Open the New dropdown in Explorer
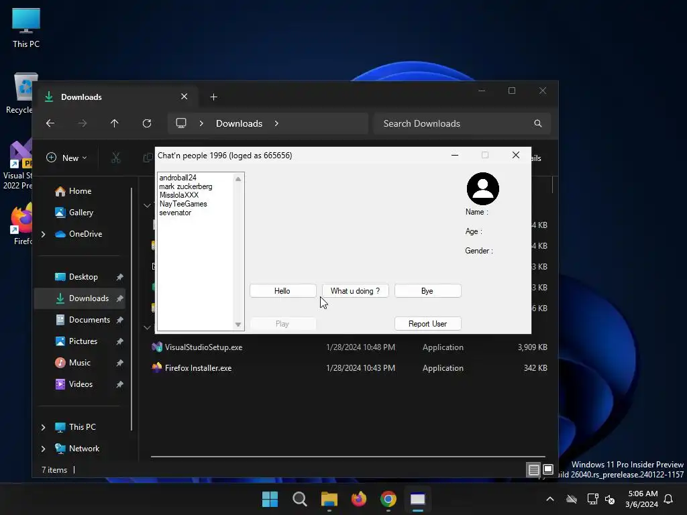This screenshot has width=687, height=515. [66, 158]
